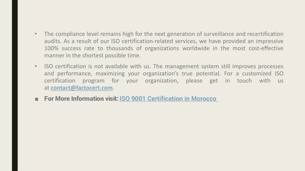
Task: Click the round bullet of ISO certification paragraph
Action: 36,66
